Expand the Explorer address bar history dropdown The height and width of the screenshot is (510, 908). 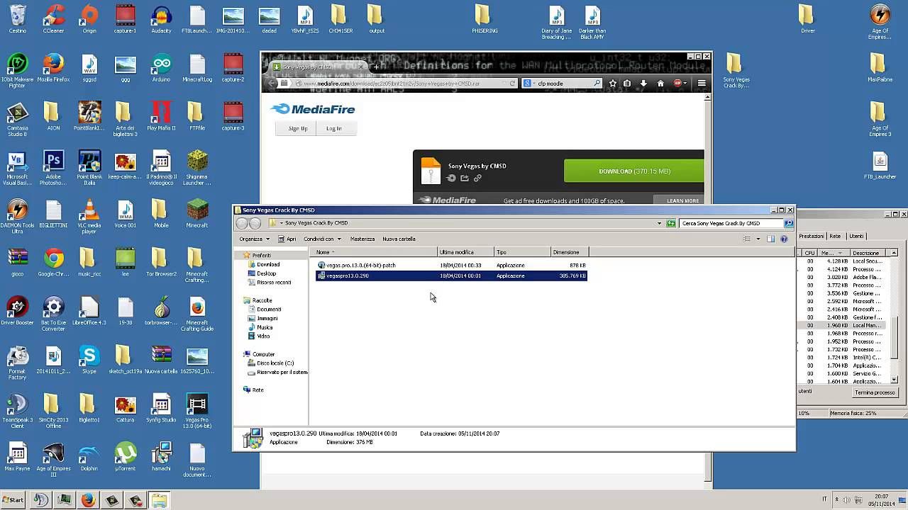click(660, 223)
